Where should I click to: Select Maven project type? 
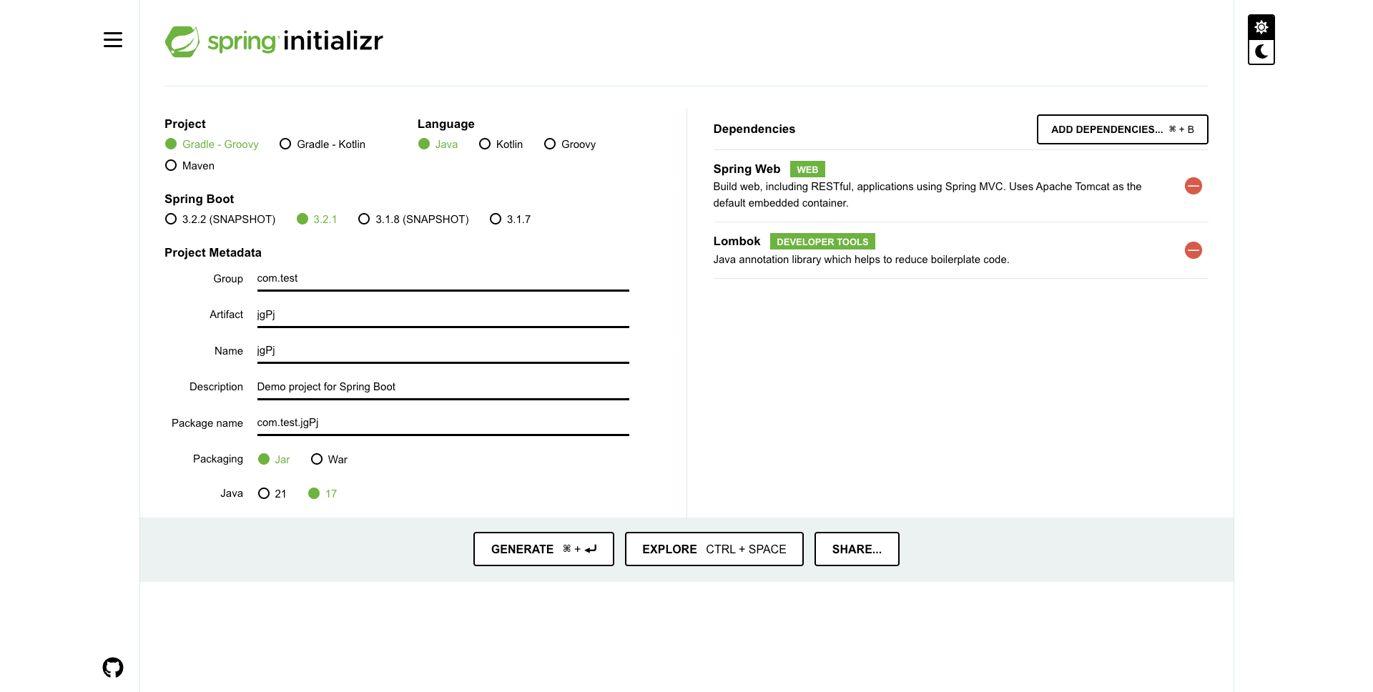click(190, 166)
